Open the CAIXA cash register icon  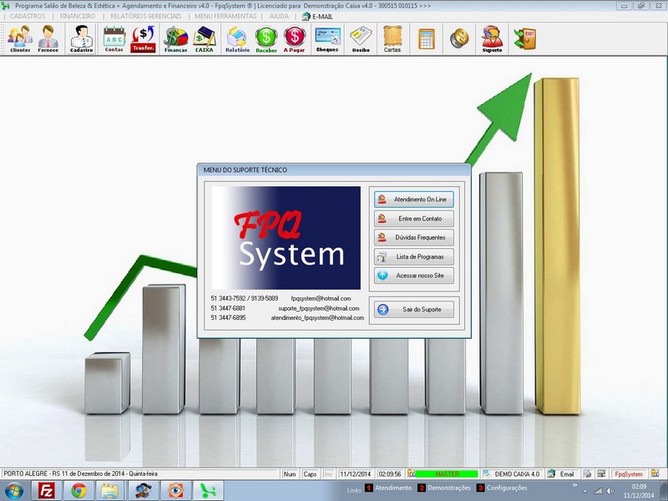[x=205, y=38]
